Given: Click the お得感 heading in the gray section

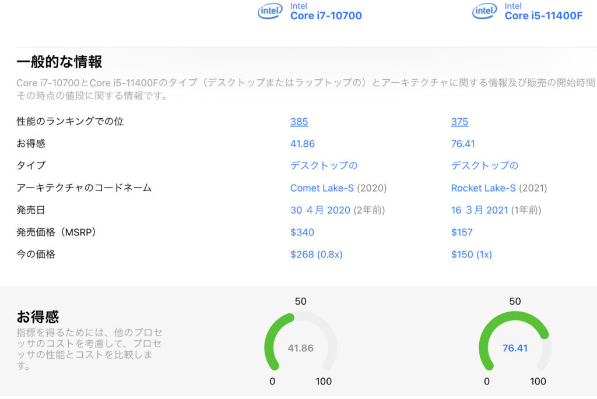Looking at the screenshot, I should (38, 316).
